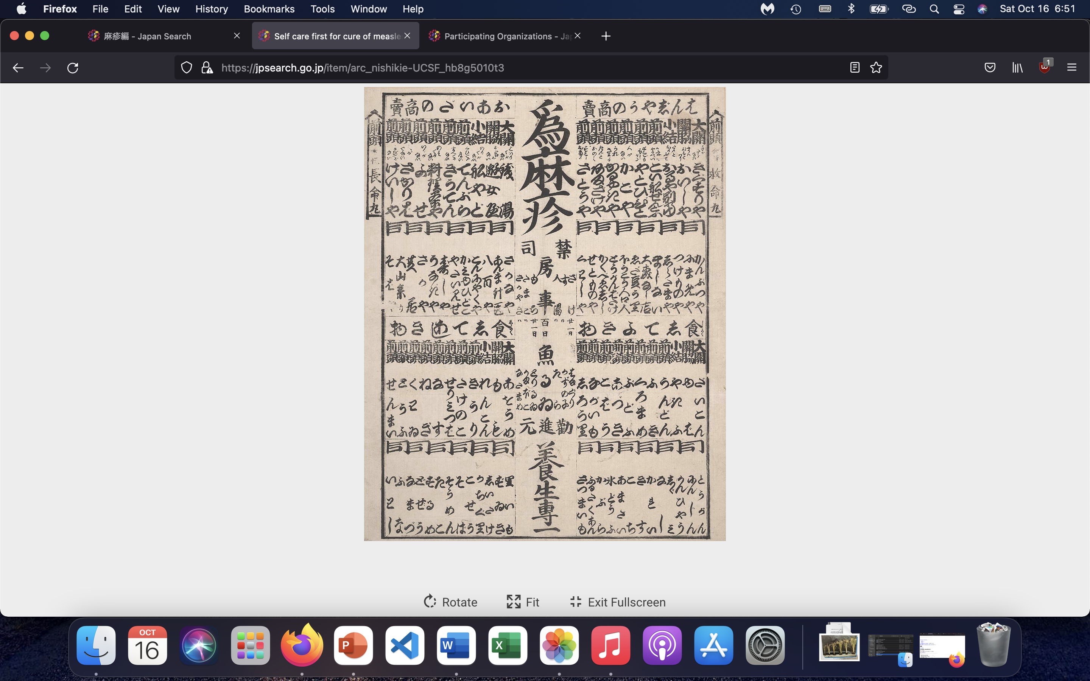Click the Fit image button
Viewport: 1090px width, 681px height.
click(523, 602)
